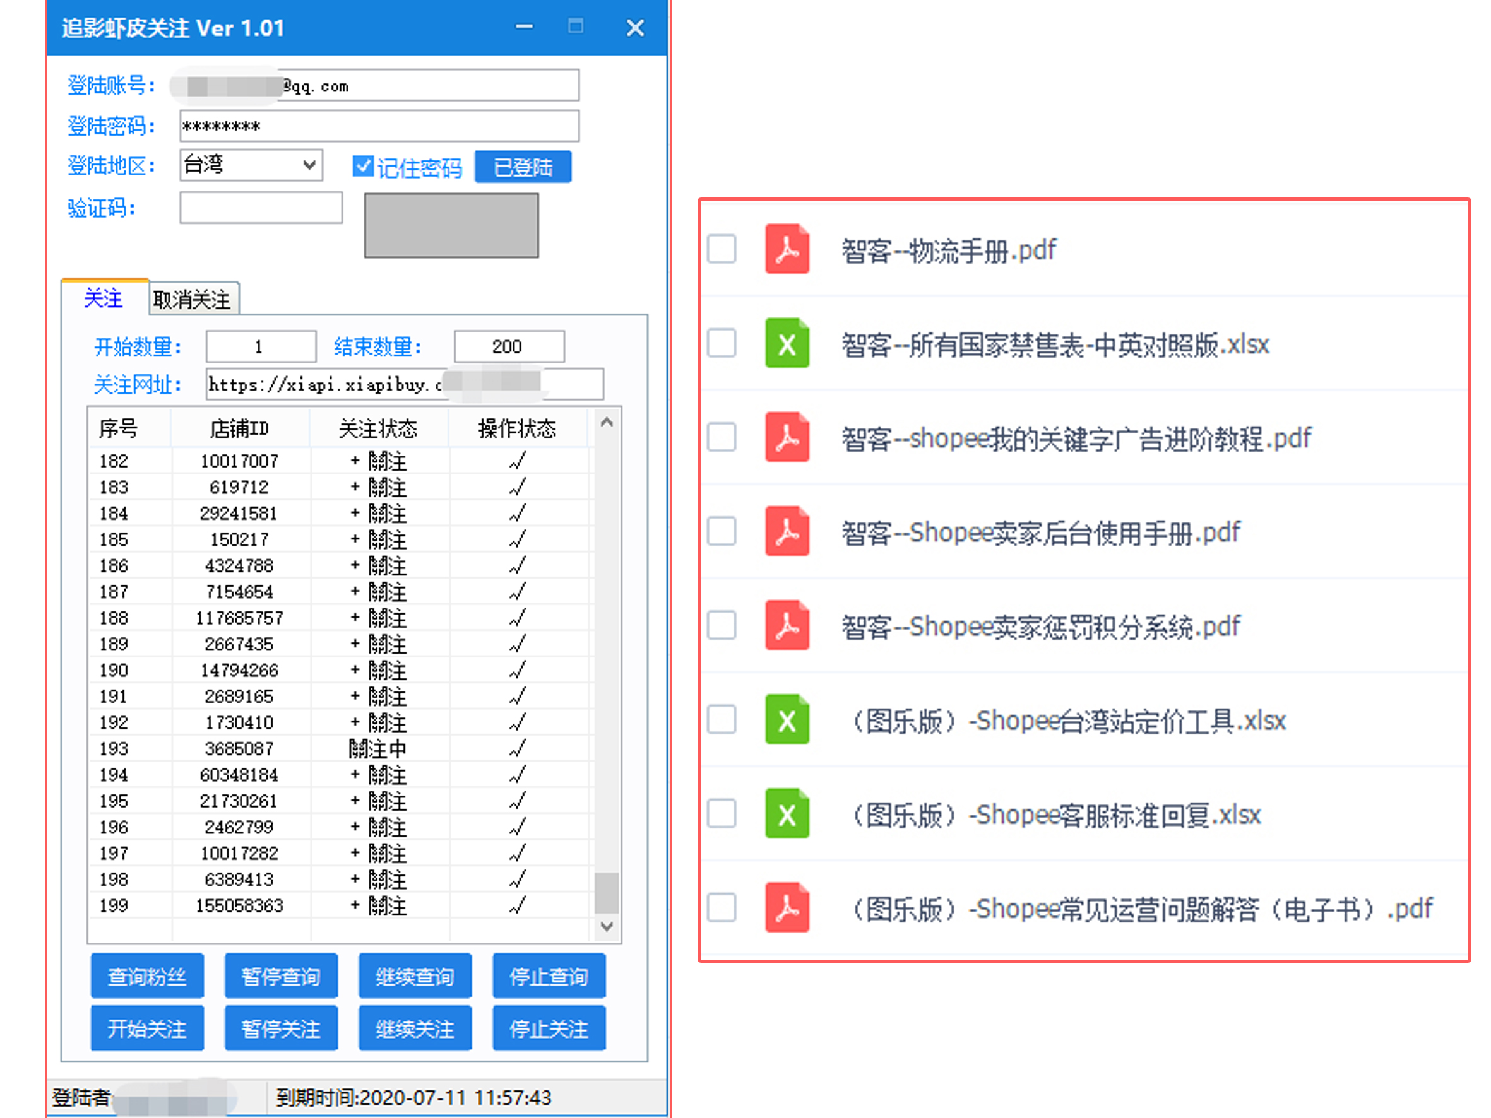Click the 继续查询 button
This screenshot has height=1118, width=1491.
[415, 976]
